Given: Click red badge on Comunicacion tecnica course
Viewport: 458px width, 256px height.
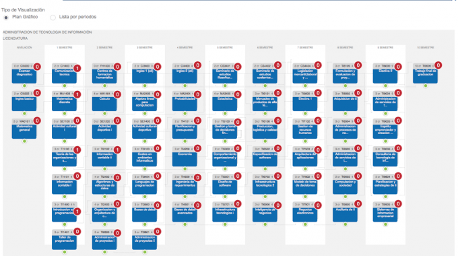Looking at the screenshot, I should tap(77, 68).
